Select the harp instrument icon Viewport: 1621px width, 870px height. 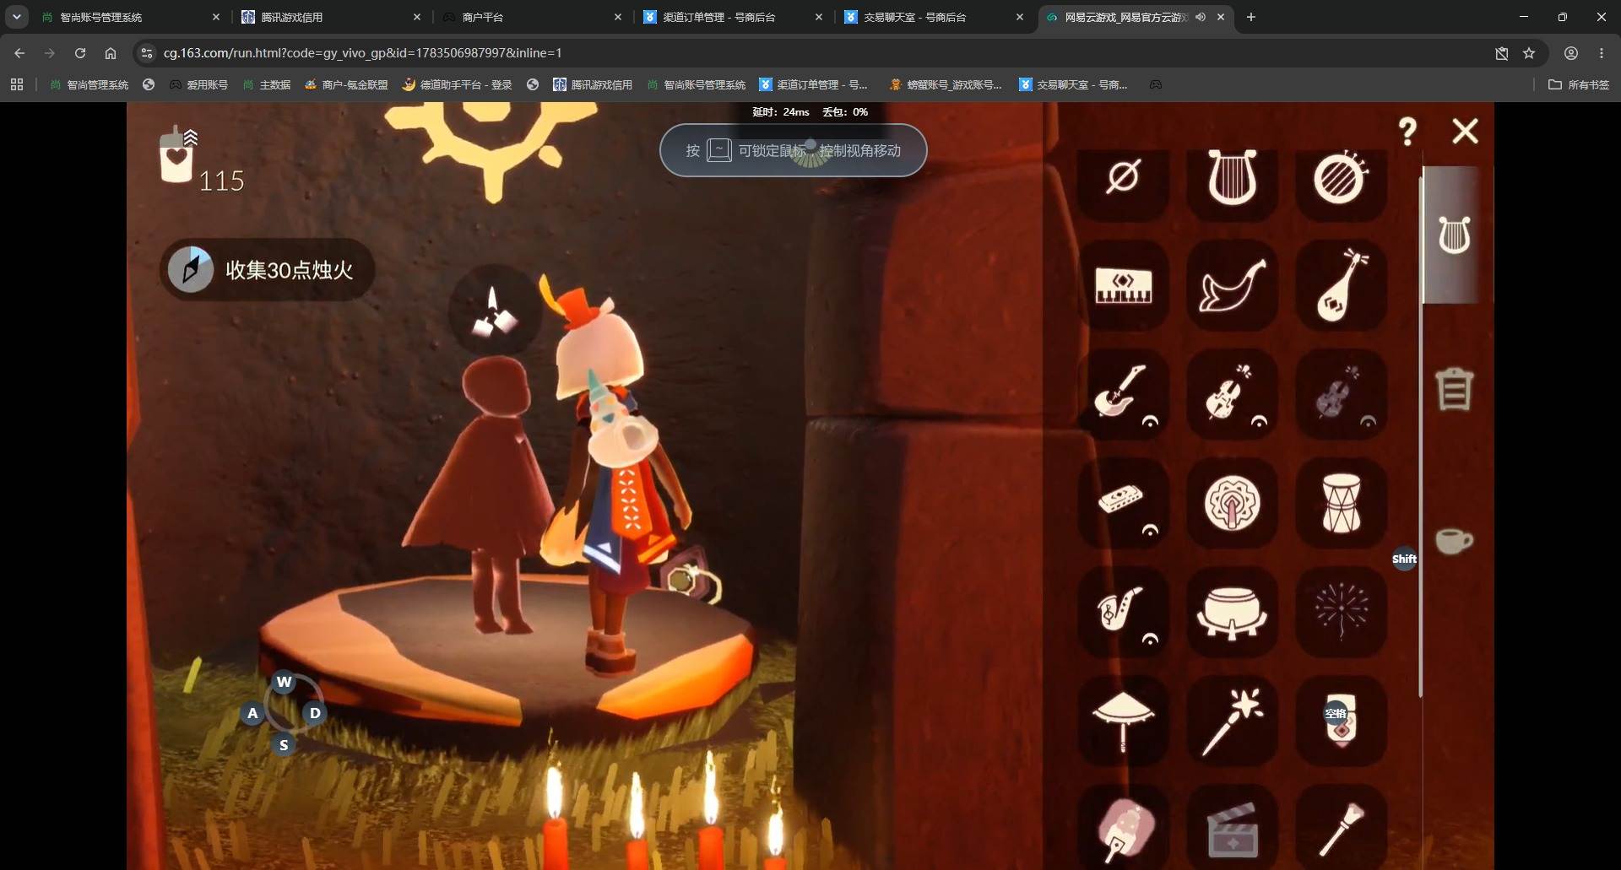[1232, 177]
